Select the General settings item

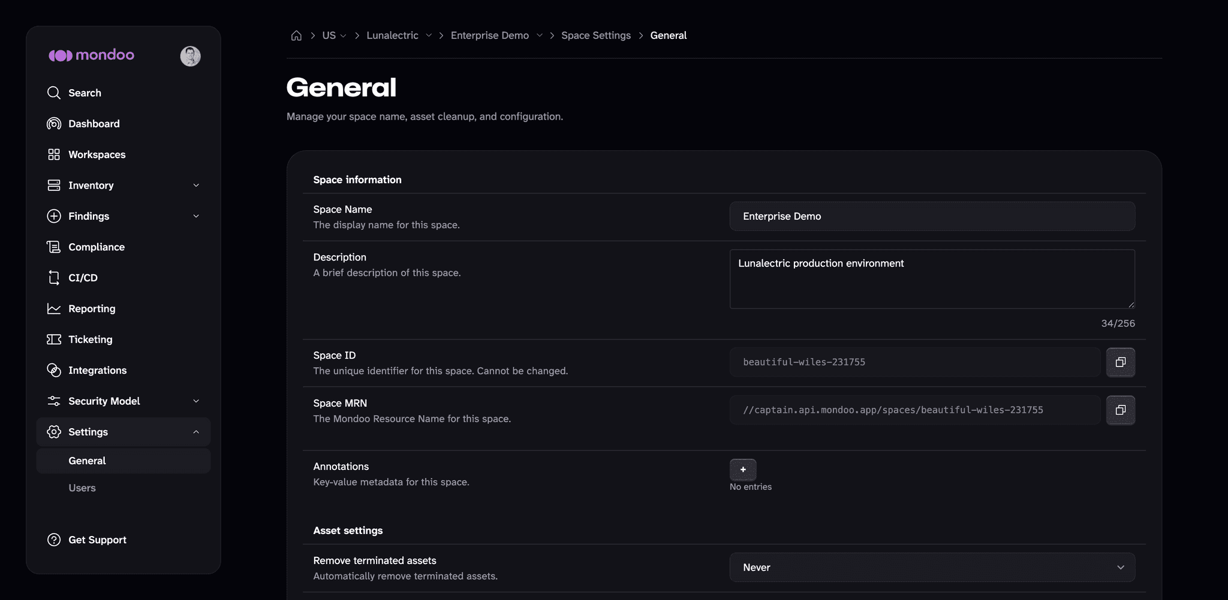(124, 460)
